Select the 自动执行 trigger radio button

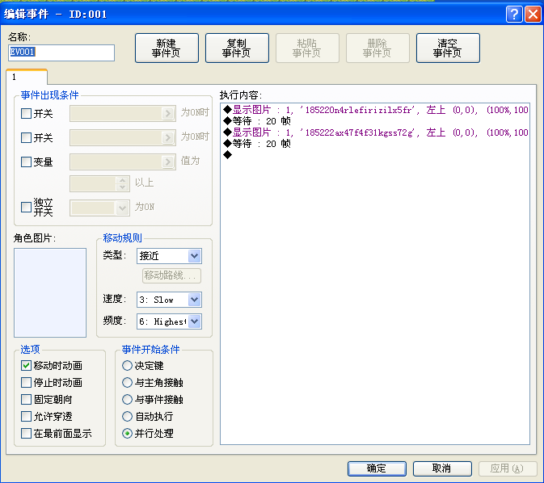pos(128,416)
